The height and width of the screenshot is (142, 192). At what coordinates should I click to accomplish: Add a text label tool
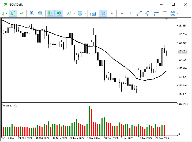pyautogui.click(x=165, y=13)
